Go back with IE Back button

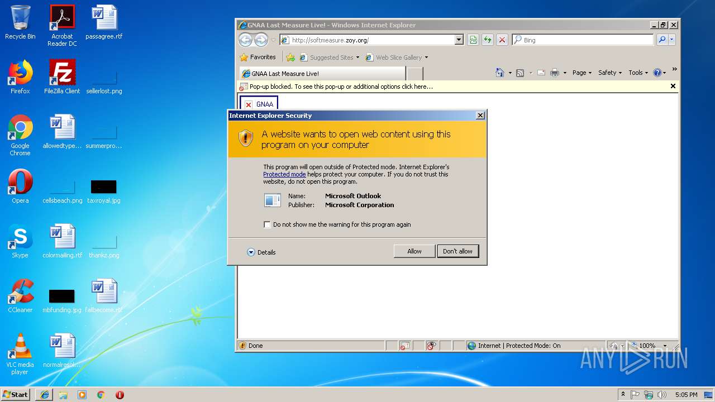tap(246, 40)
